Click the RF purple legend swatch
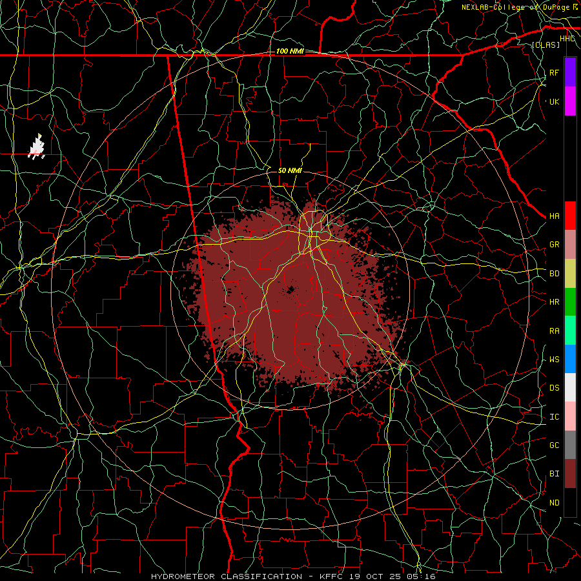This screenshot has width=581, height=581. pos(570,72)
